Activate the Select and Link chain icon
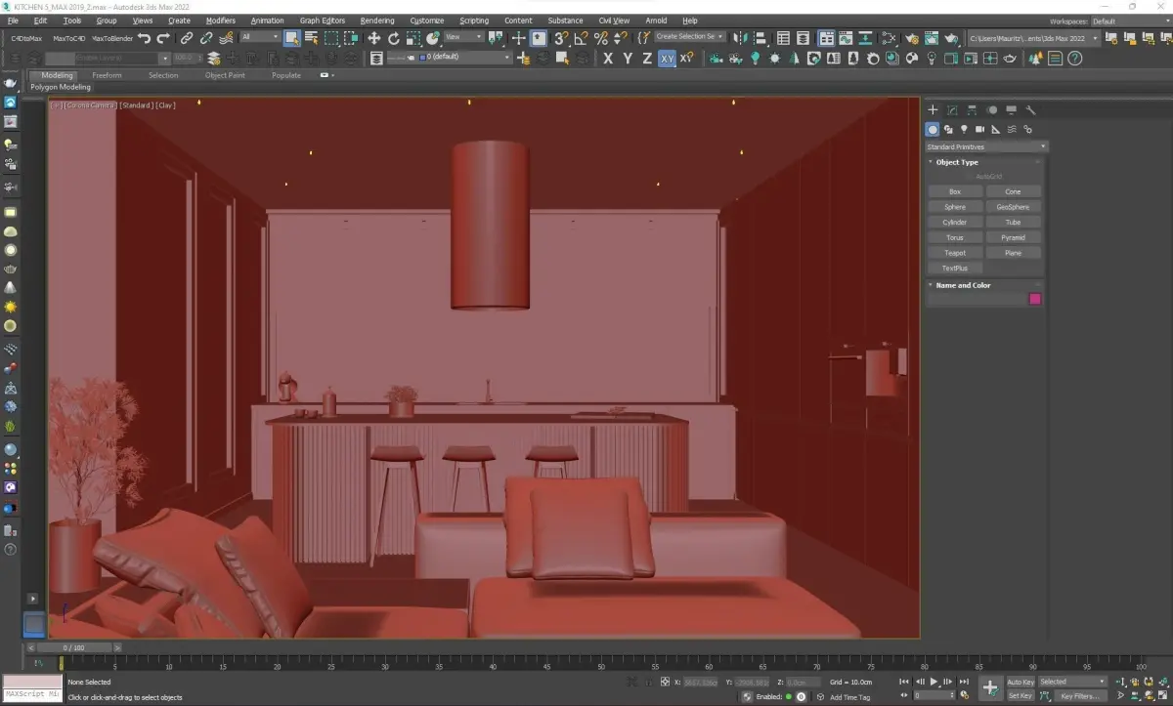The width and height of the screenshot is (1173, 706). (187, 38)
